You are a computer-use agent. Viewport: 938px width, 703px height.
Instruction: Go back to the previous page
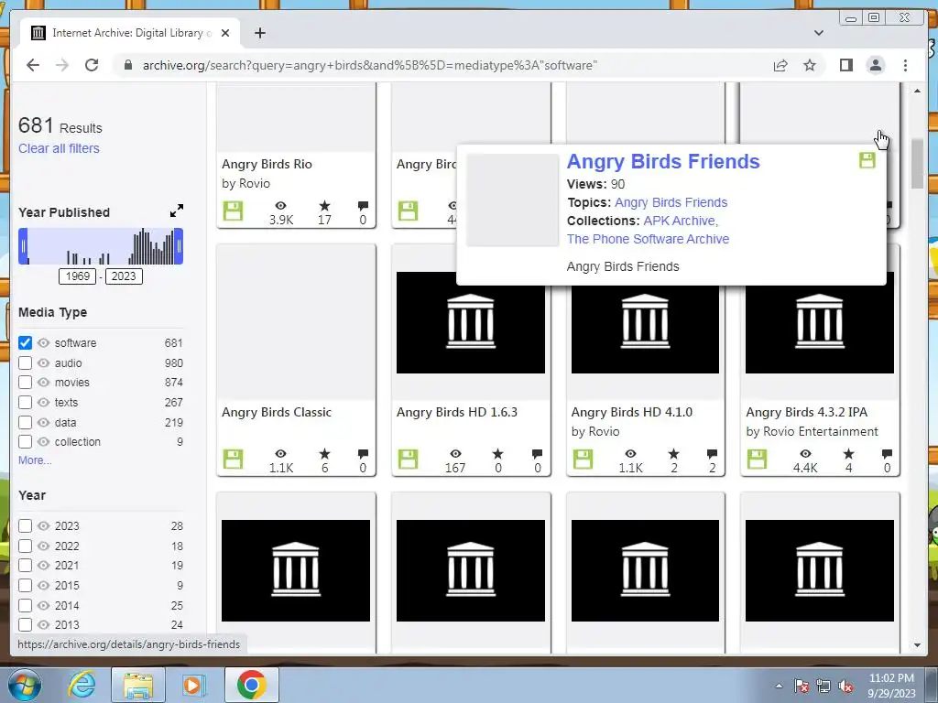tap(33, 65)
